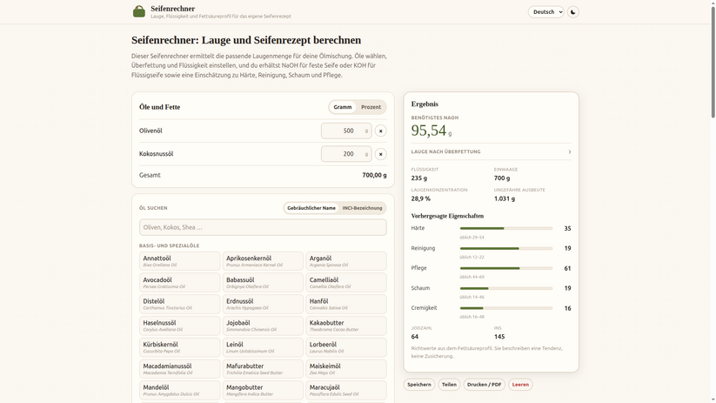The height and width of the screenshot is (403, 716).
Task: Add Babassuöl to the recipe
Action: pyautogui.click(x=263, y=282)
